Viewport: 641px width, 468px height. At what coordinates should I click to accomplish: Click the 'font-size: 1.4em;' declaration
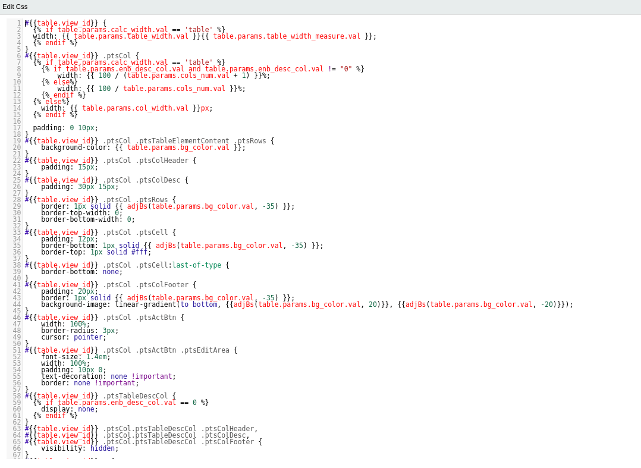pyautogui.click(x=76, y=357)
